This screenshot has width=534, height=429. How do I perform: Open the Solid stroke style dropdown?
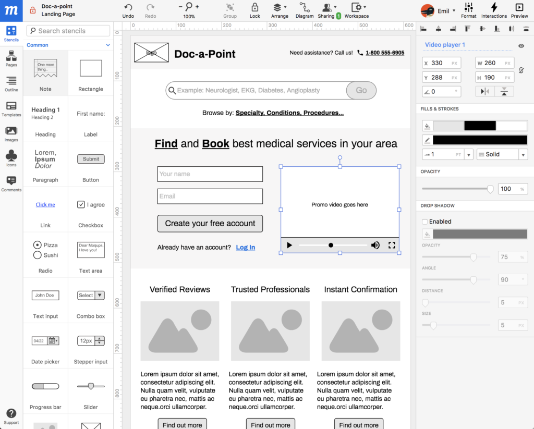point(502,154)
